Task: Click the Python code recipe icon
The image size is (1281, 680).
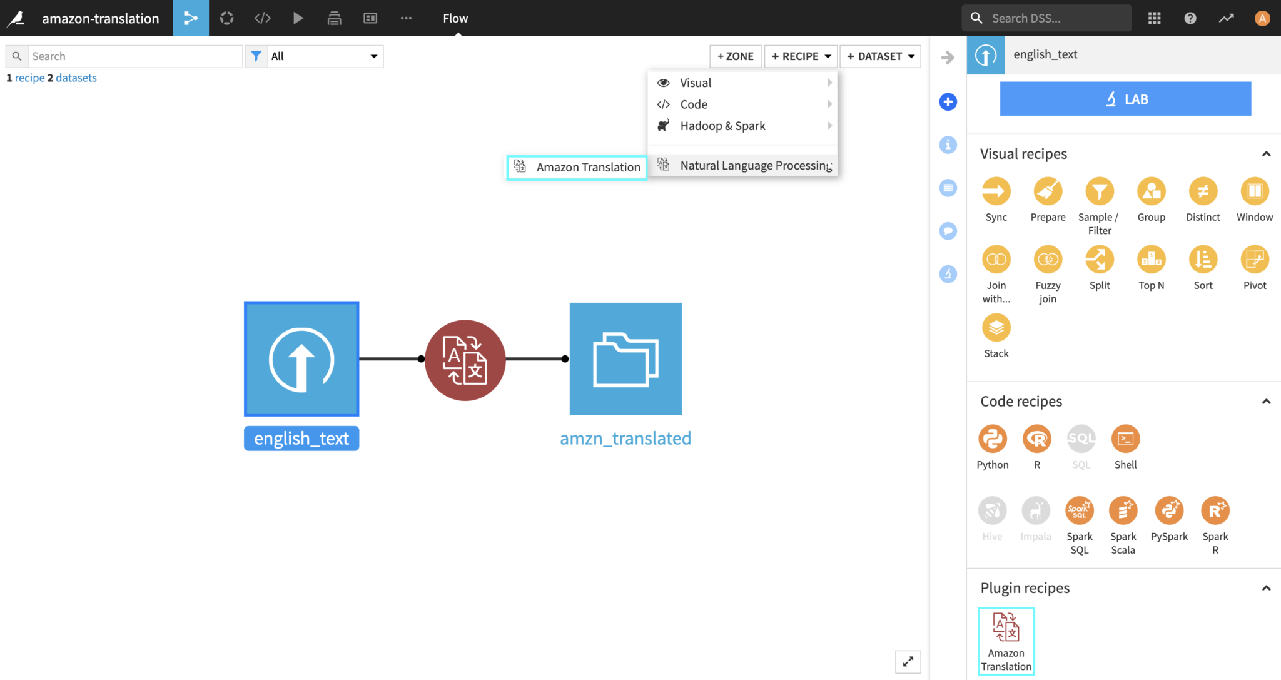Action: click(x=992, y=439)
